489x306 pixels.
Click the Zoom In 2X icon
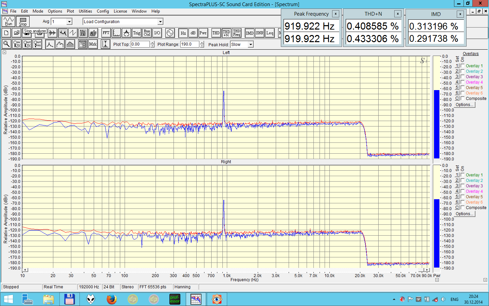(x=17, y=44)
